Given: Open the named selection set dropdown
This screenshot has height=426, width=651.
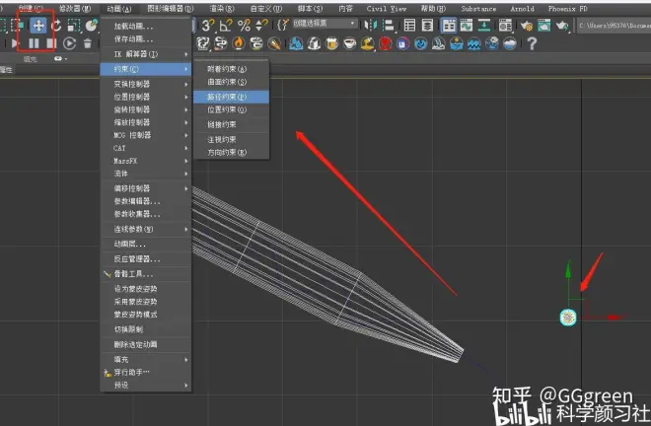Looking at the screenshot, I should 318,24.
